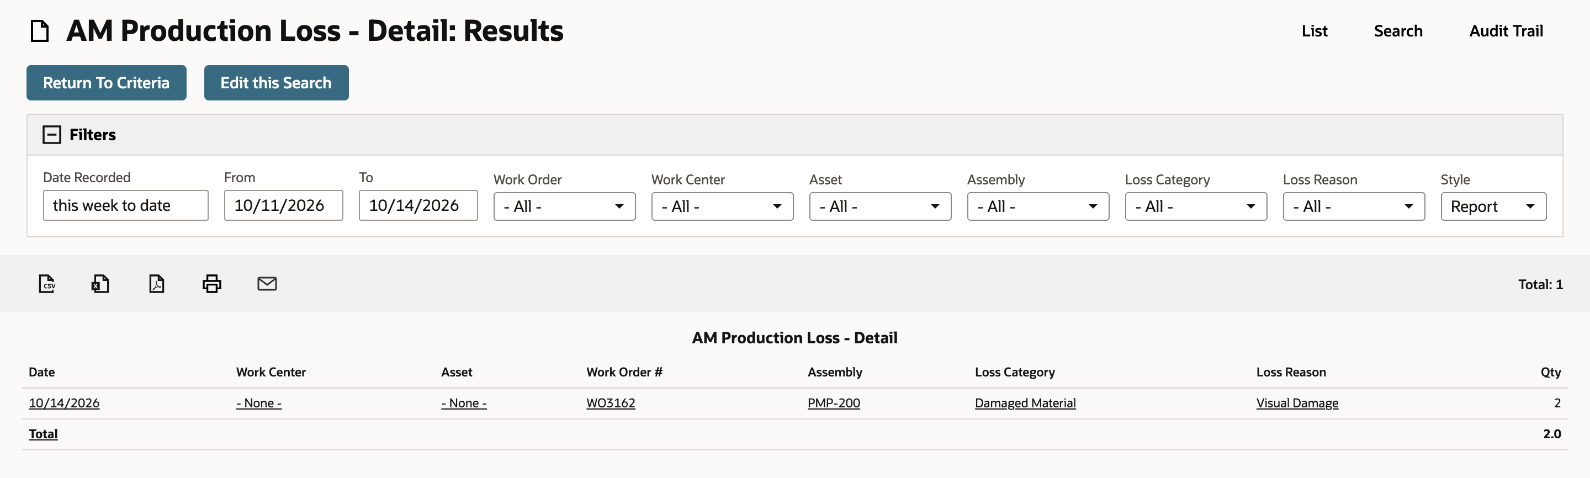Click the Asset - None - link
1590x478 pixels.
click(464, 403)
